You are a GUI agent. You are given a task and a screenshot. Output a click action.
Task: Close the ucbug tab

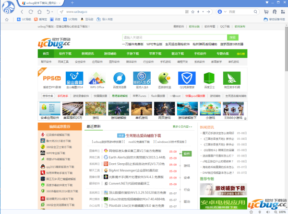pos(60,3)
